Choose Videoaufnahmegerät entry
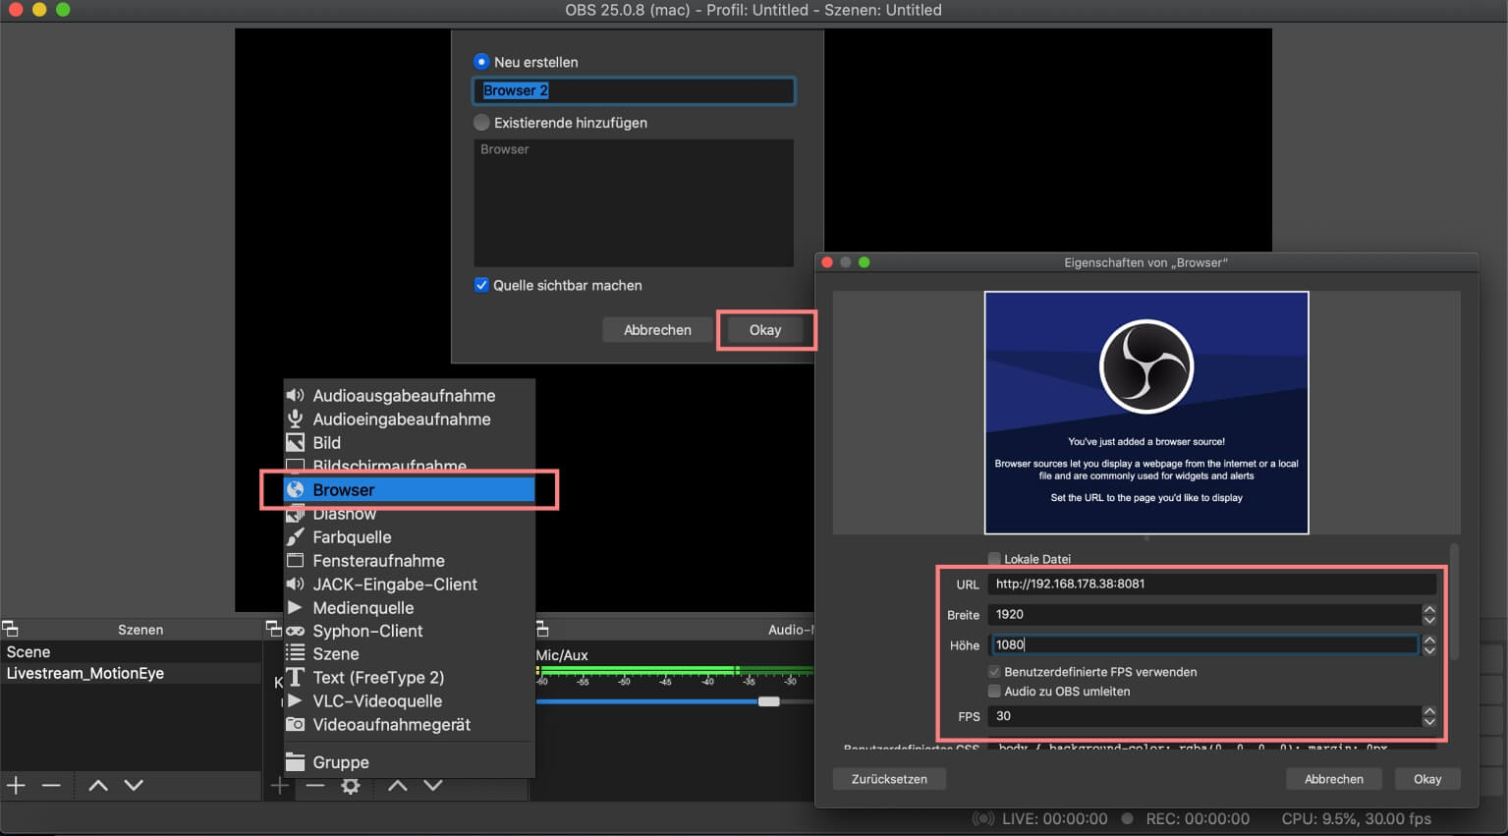 [x=409, y=725]
